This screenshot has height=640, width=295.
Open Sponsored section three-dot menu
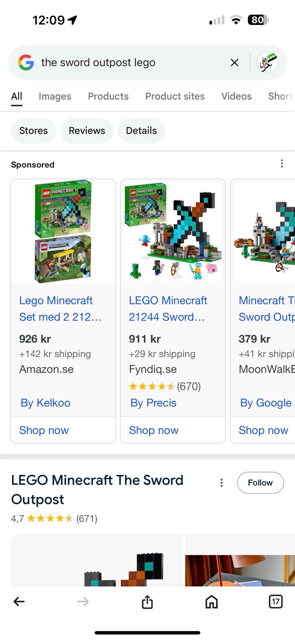282,164
